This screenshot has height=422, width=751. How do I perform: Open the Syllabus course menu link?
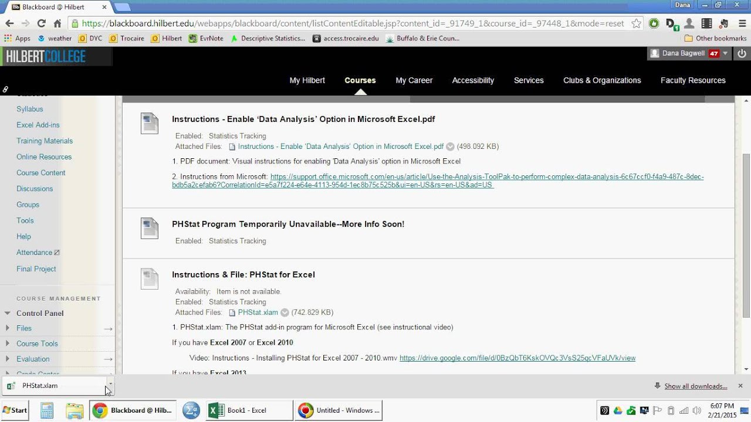tap(30, 109)
